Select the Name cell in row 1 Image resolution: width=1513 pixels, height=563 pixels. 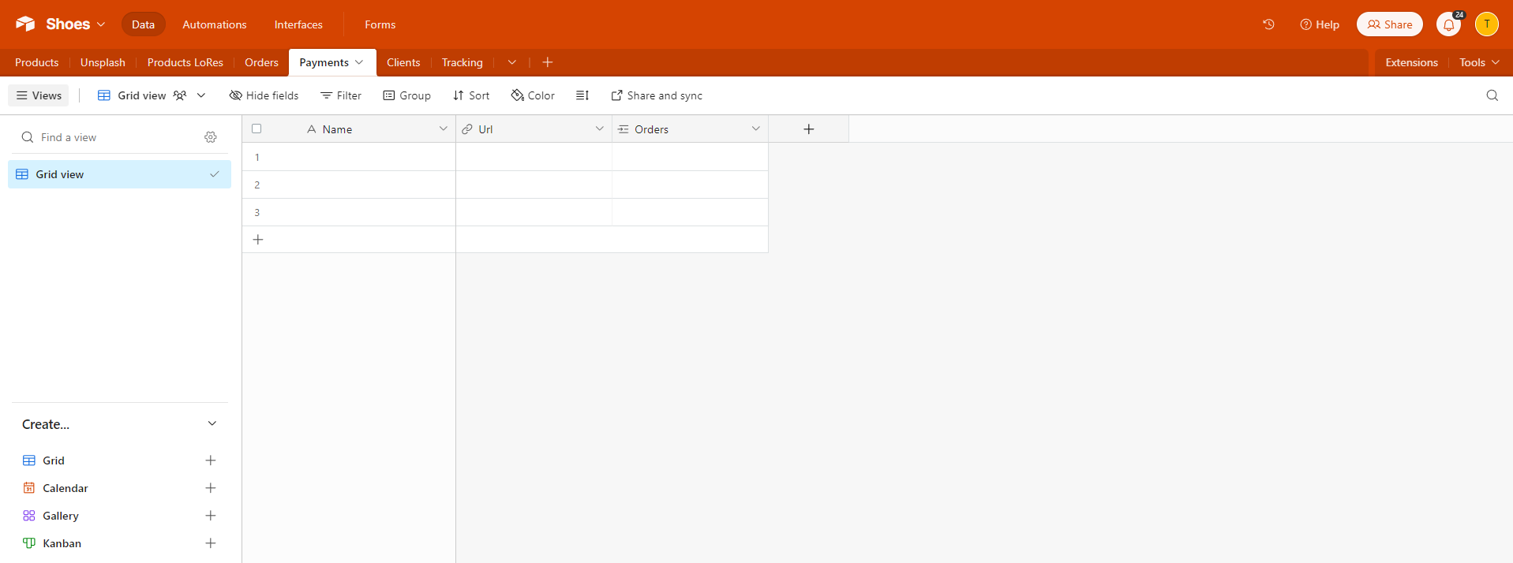click(363, 157)
